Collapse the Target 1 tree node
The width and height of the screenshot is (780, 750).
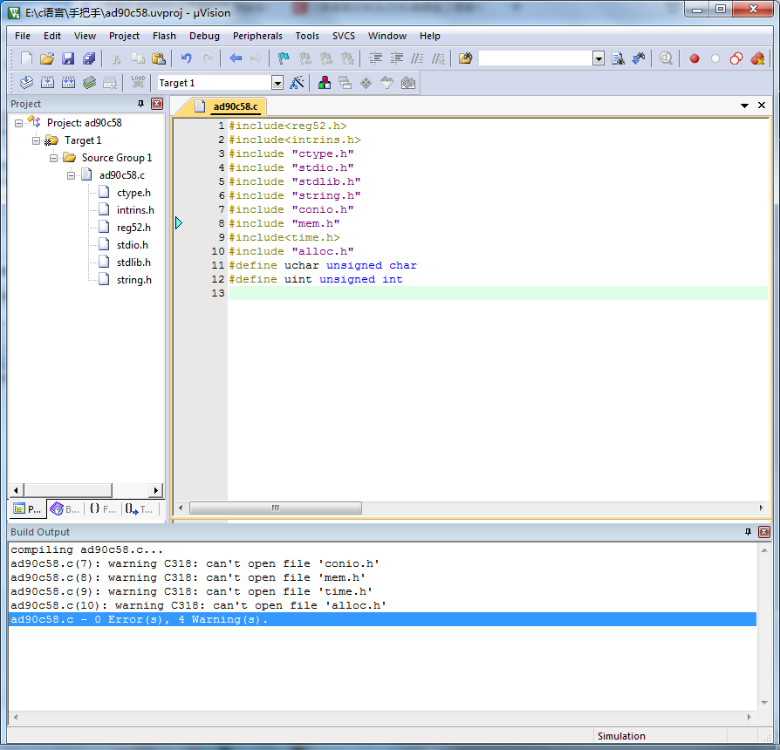(x=37, y=140)
